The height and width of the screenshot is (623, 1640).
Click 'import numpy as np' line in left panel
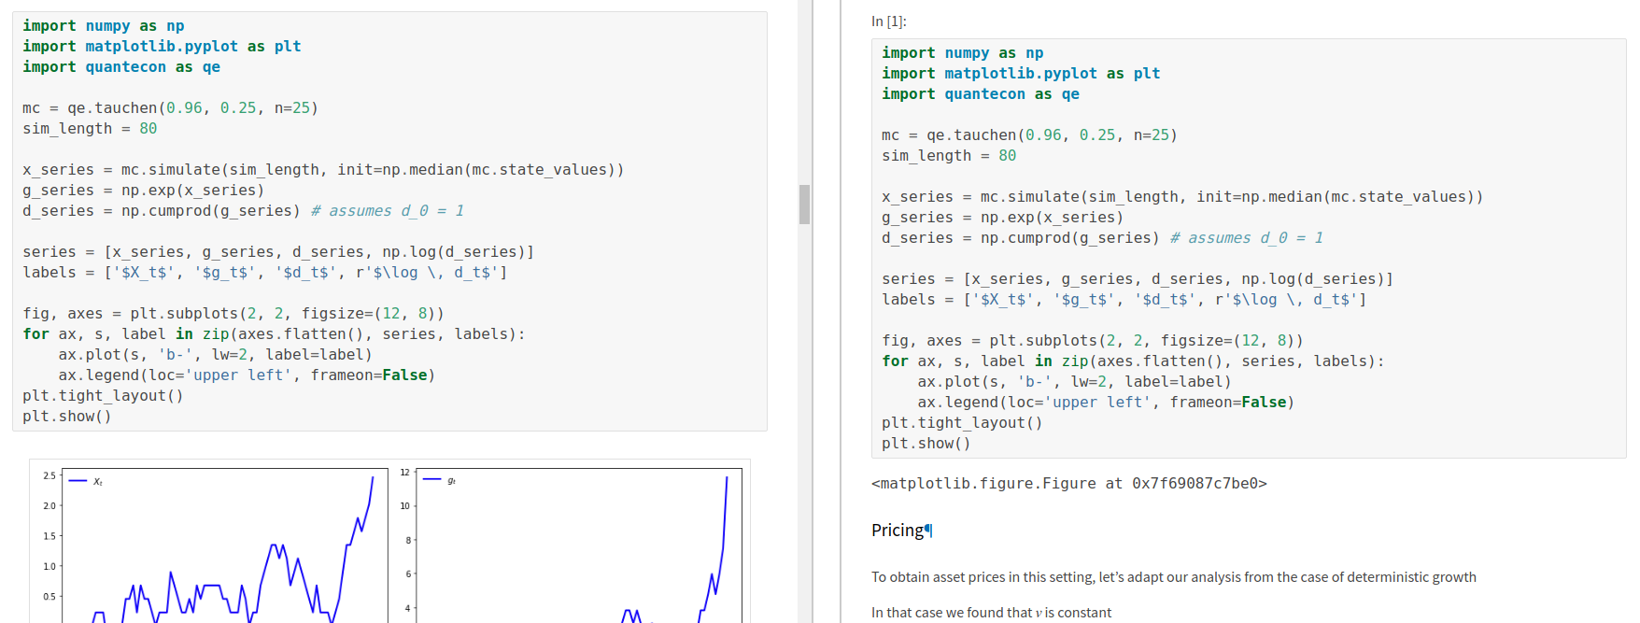[104, 26]
